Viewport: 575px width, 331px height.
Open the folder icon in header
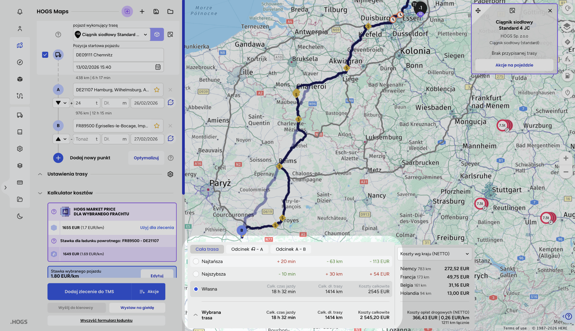point(170,11)
